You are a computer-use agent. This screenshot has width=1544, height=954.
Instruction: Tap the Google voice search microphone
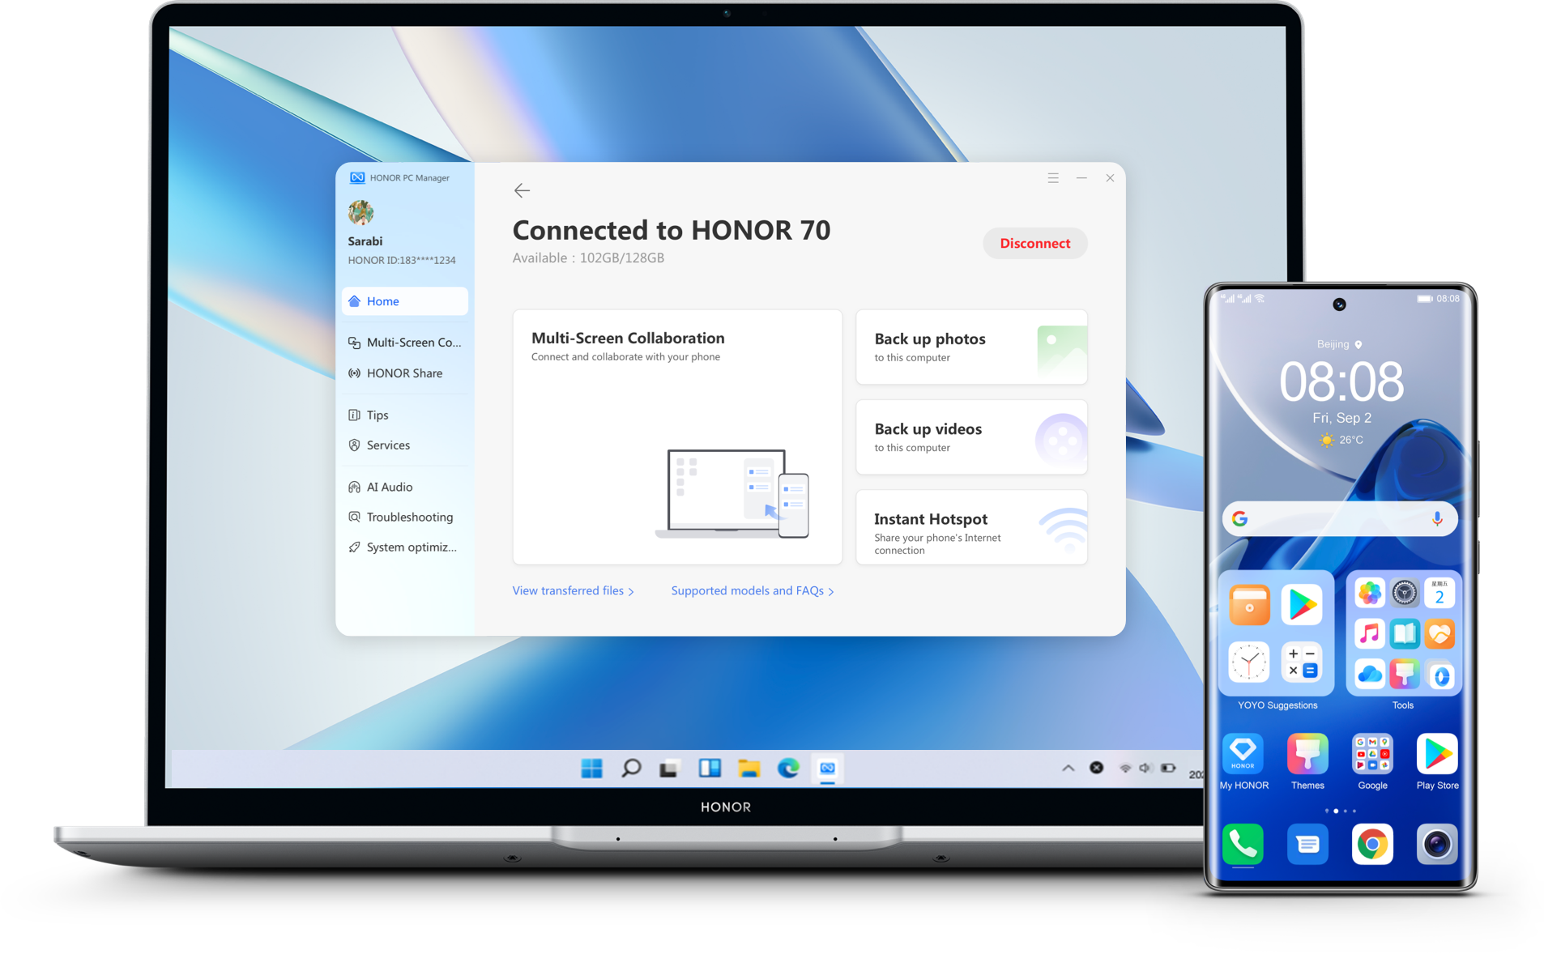coord(1436,519)
